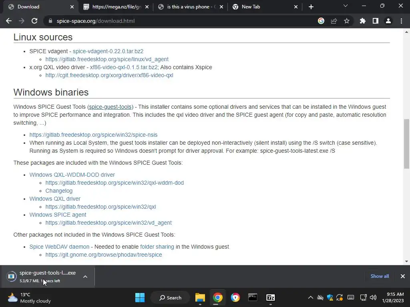Click the OneDrive cloud tray icon
This screenshot has height=307, width=410.
(320, 297)
